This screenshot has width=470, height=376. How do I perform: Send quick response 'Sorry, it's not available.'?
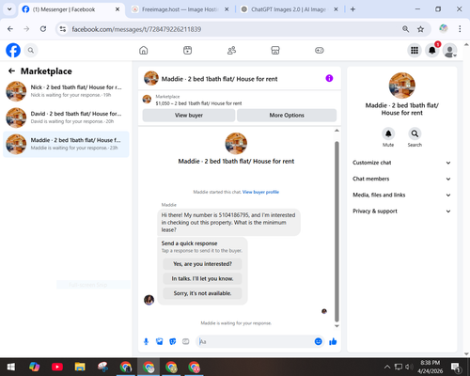pyautogui.click(x=202, y=293)
